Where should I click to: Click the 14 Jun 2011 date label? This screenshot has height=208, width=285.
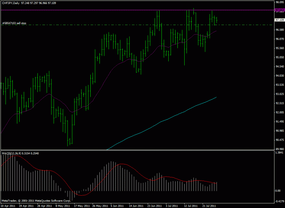[x=135, y=206]
